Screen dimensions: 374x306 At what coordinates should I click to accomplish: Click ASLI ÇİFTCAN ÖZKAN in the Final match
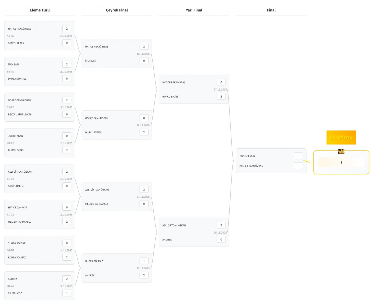pos(251,166)
